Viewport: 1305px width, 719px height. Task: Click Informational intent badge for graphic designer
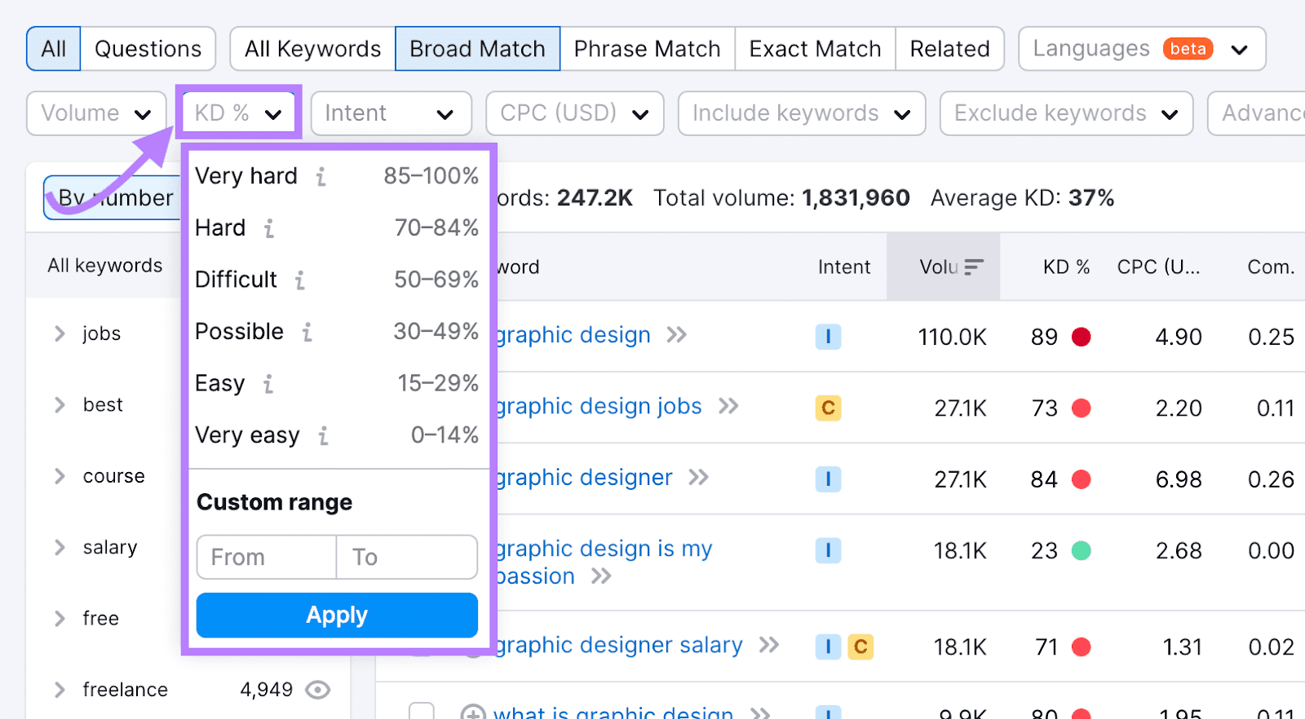828,479
